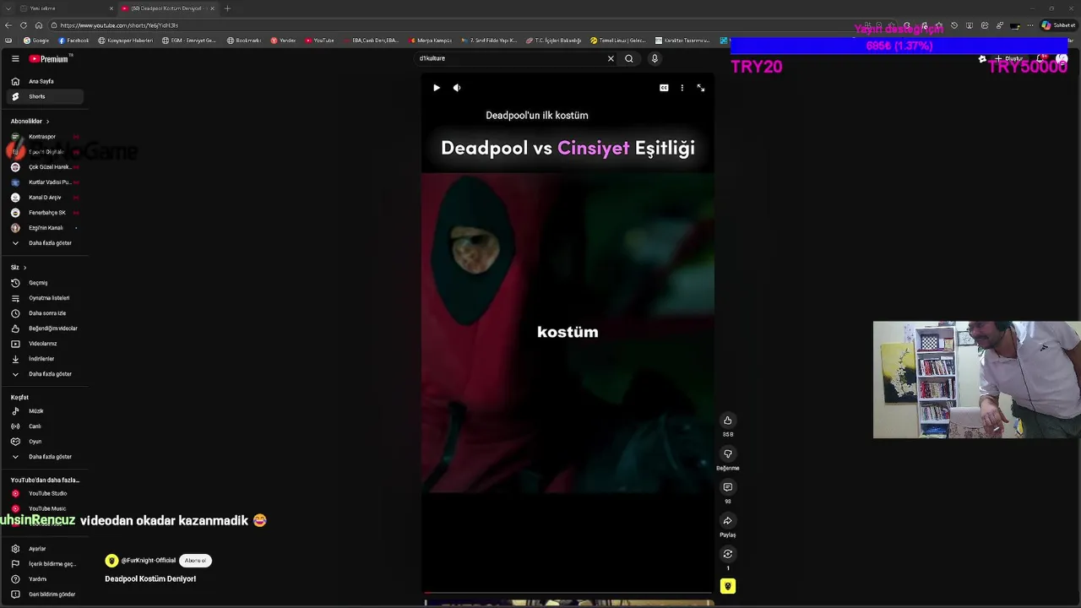This screenshot has height=608, width=1081.
Task: Open YouTube Music link
Action: coord(44,509)
